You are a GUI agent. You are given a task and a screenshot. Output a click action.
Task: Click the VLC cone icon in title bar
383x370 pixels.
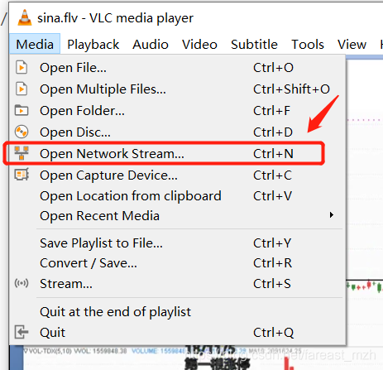tap(25, 18)
